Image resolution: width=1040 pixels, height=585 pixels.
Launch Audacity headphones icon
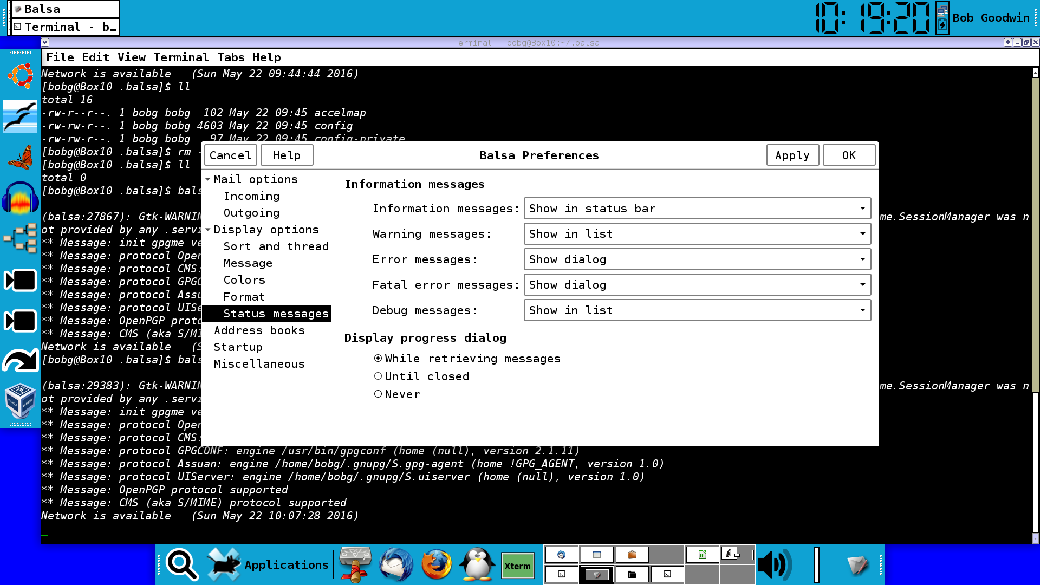pos(21,198)
